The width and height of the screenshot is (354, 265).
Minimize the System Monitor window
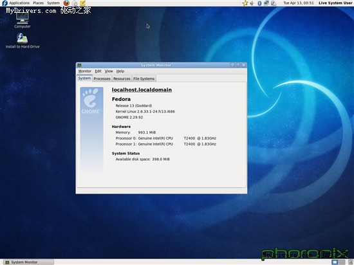coord(232,65)
